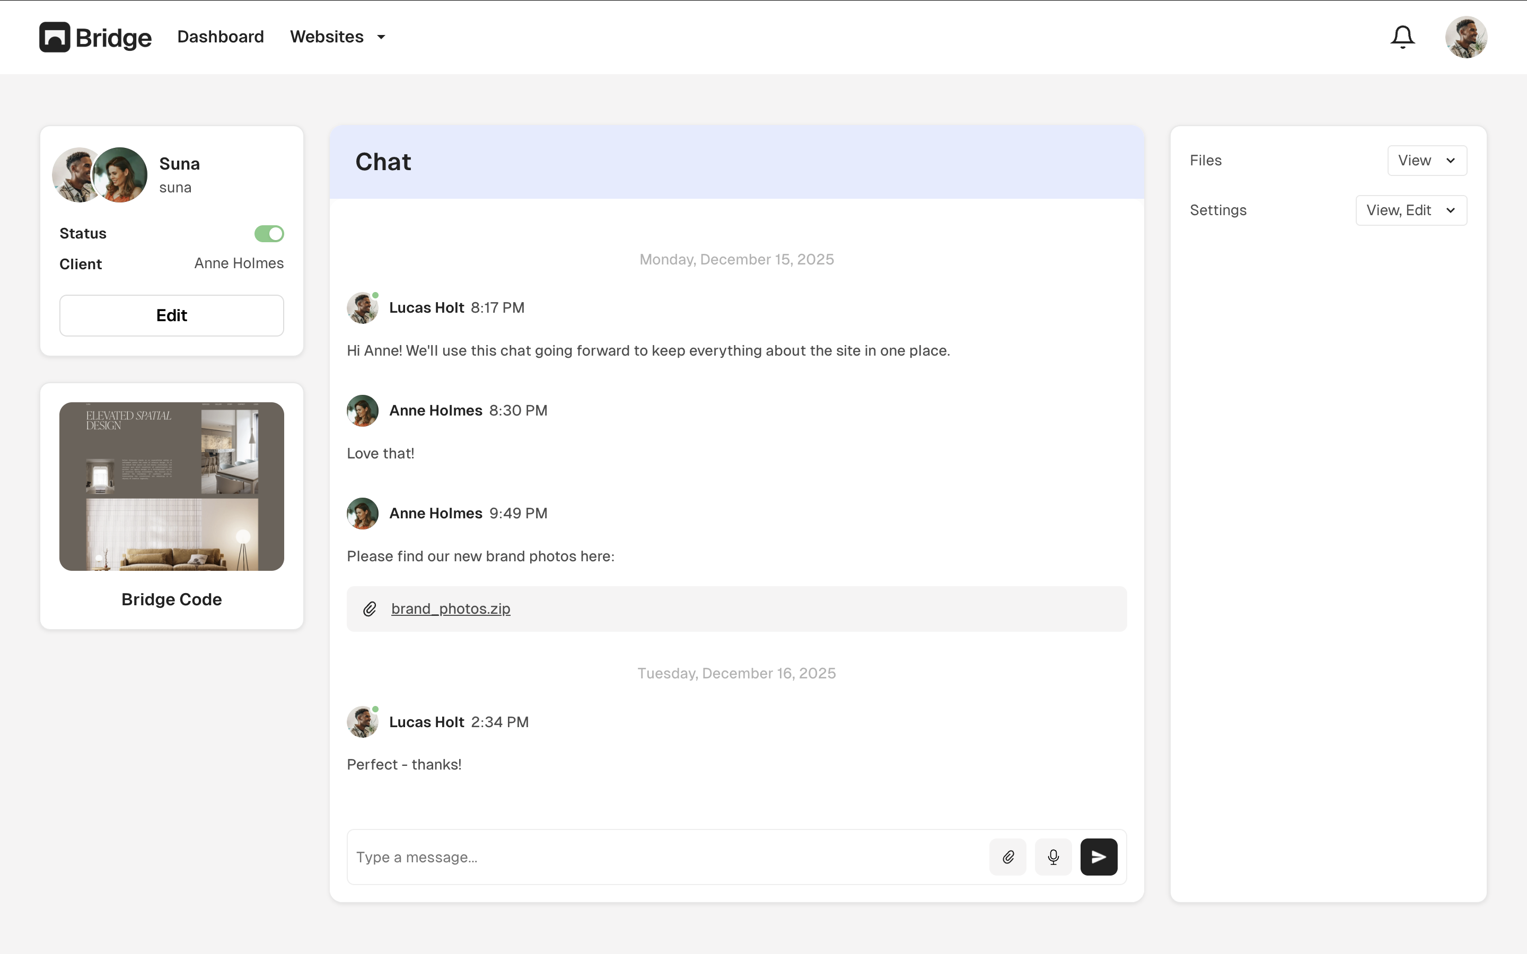Click Lucas Holt's avatar in the chat

pyautogui.click(x=362, y=307)
